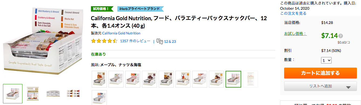Click the five-star rating icons
This screenshot has width=361, height=105.
[x=104, y=41]
